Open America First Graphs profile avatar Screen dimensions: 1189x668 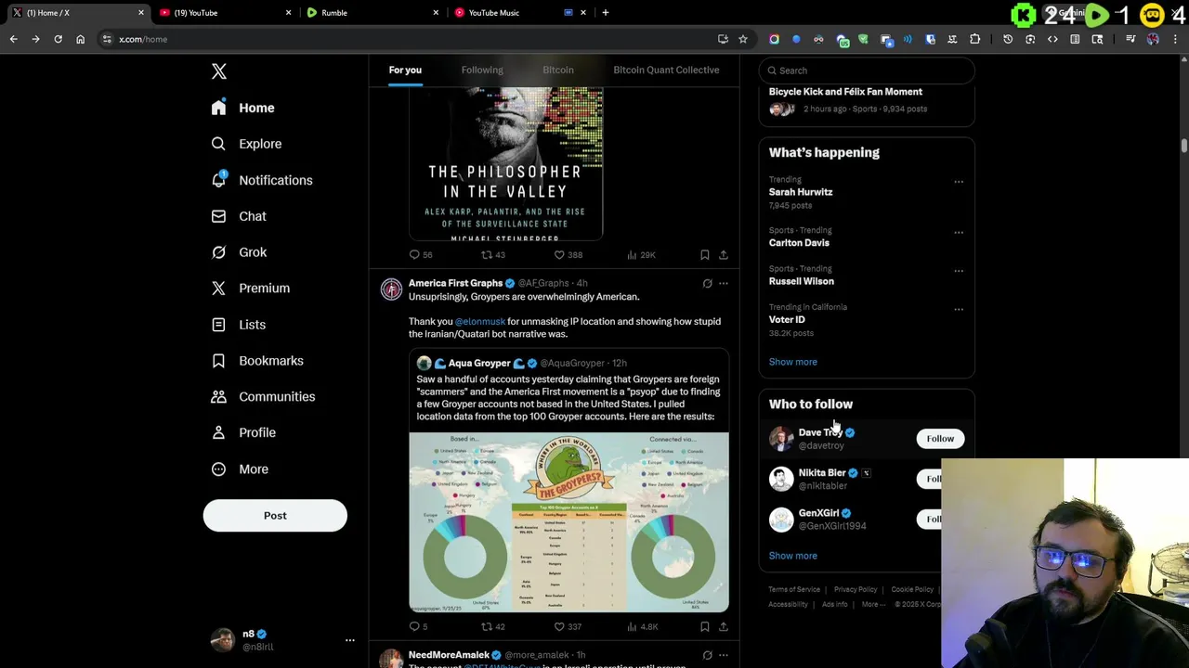point(391,289)
